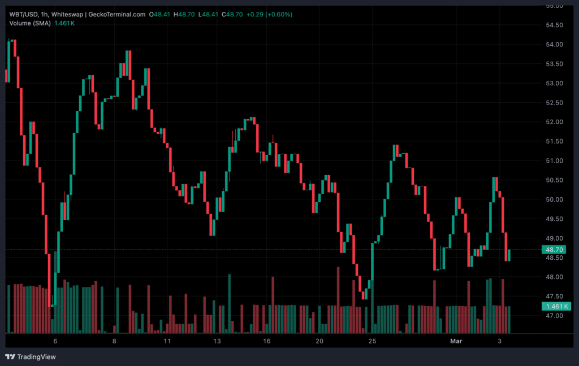Screen dimensions: 579x366
Task: Click the '16' date on time axis
Action: (267, 342)
